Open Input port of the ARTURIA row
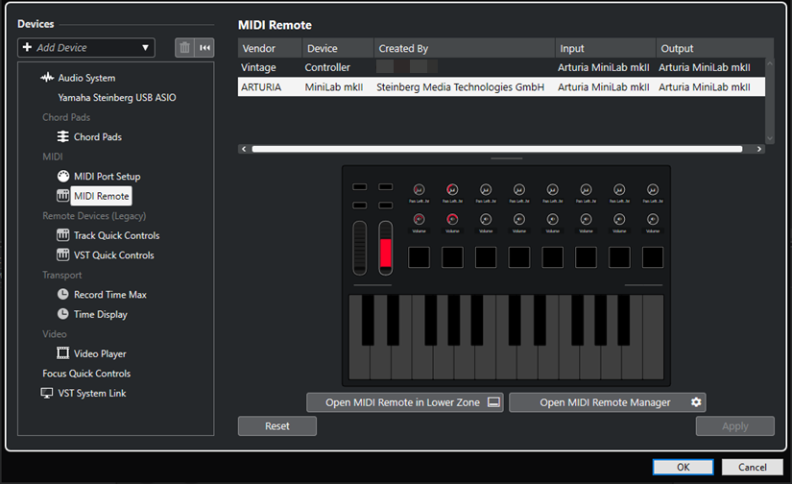 (604, 86)
